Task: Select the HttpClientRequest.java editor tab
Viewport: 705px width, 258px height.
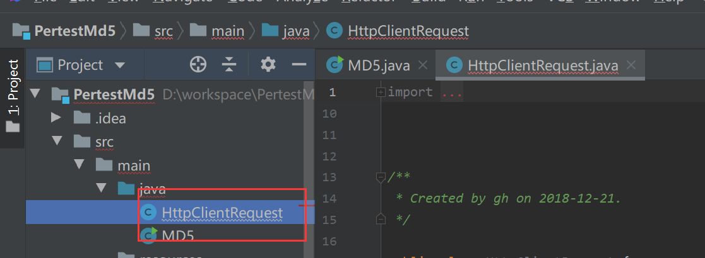Action: point(535,65)
